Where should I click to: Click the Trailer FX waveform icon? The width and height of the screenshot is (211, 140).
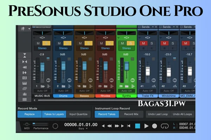coord(154,86)
